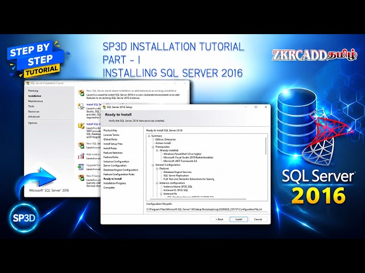
Task: Collapse the Already installed tree node
Action: click(x=157, y=150)
